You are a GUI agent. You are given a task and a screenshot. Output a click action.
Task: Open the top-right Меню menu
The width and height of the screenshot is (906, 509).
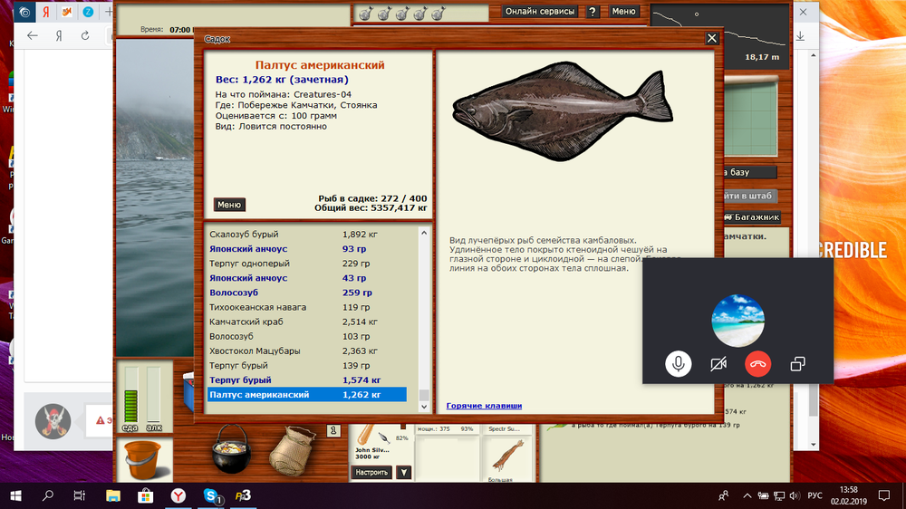[x=623, y=12]
